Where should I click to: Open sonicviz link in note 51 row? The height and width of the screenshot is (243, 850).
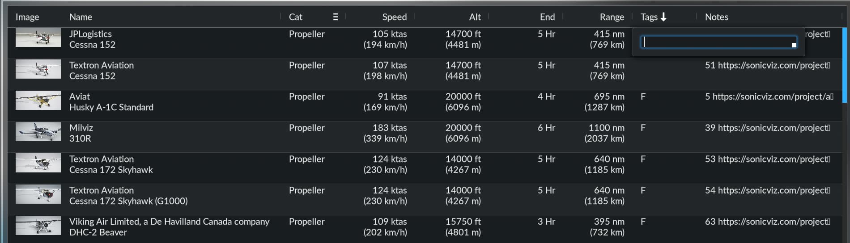click(x=773, y=65)
